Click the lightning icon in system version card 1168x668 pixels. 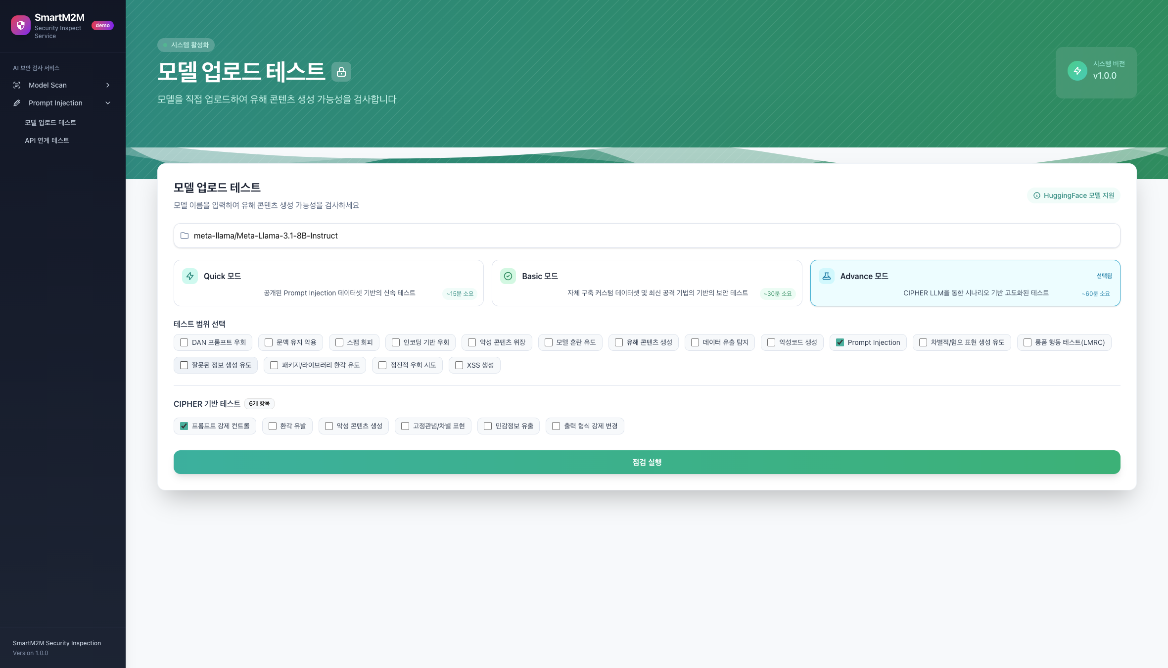[1077, 71]
